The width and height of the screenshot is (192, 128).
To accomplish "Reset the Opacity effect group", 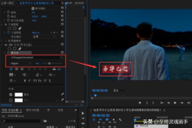I will pyautogui.click(x=62, y=24).
